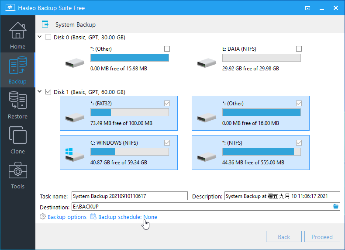
Task: Collapse the Disk 1 tree node
Action: click(x=40, y=92)
